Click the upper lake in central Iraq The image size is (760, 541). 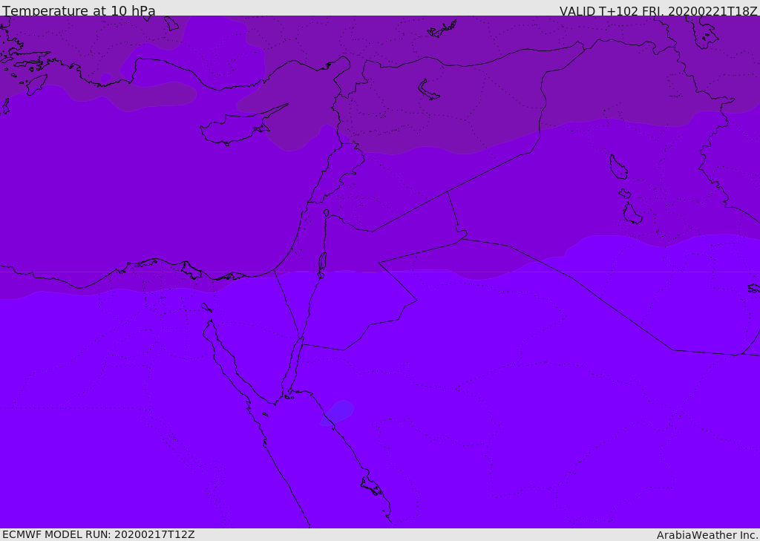(x=617, y=167)
